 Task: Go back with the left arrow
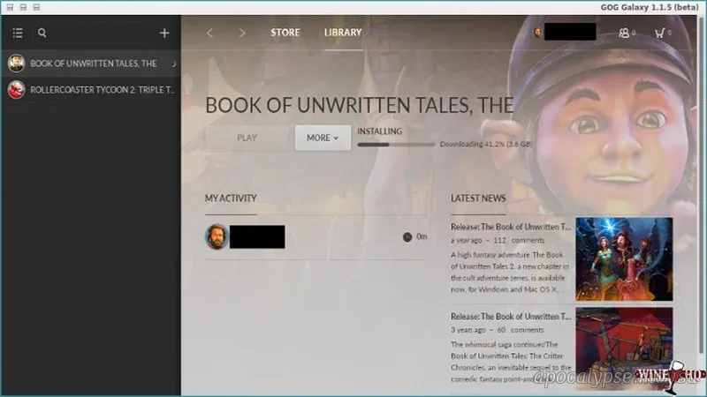209,34
